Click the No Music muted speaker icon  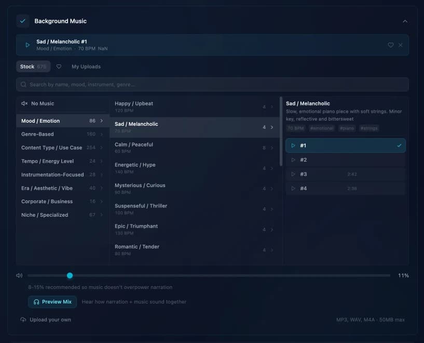coord(24,103)
